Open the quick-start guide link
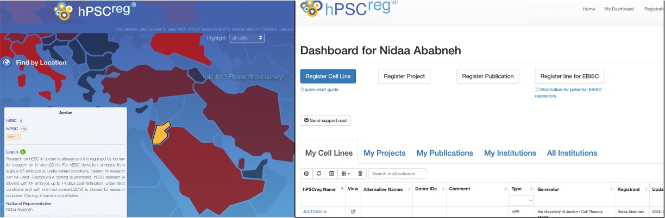This screenshot has width=665, height=218. tap(322, 89)
